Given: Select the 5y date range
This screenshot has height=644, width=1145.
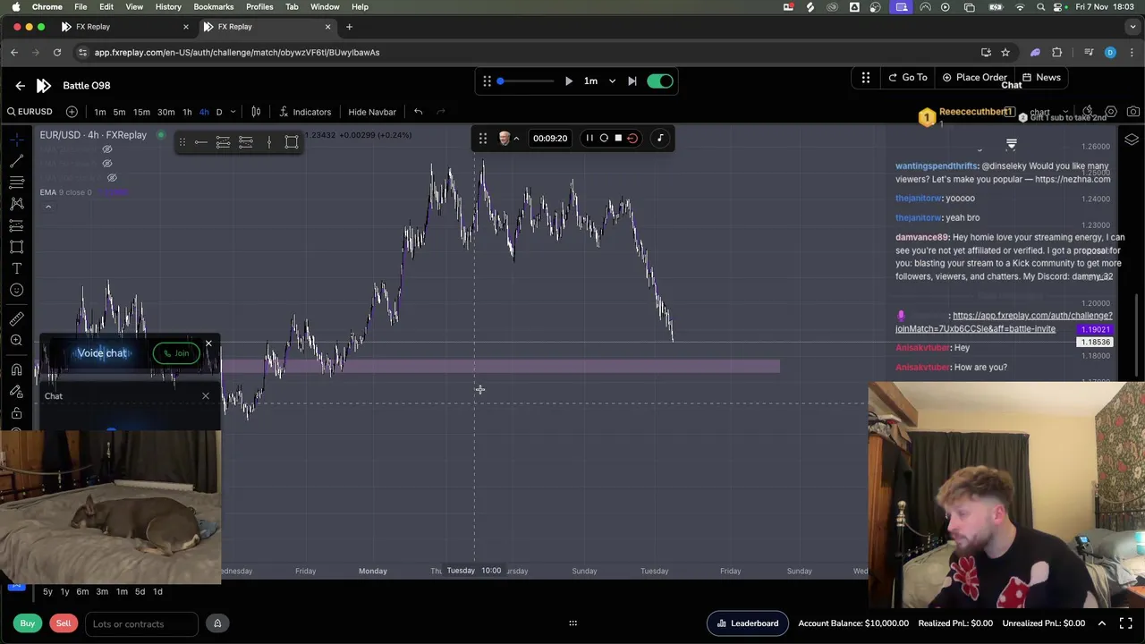Looking at the screenshot, I should (x=47, y=591).
